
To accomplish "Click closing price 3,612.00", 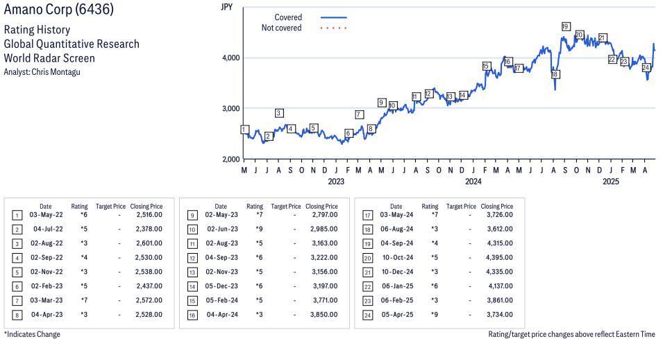I will (x=499, y=229).
